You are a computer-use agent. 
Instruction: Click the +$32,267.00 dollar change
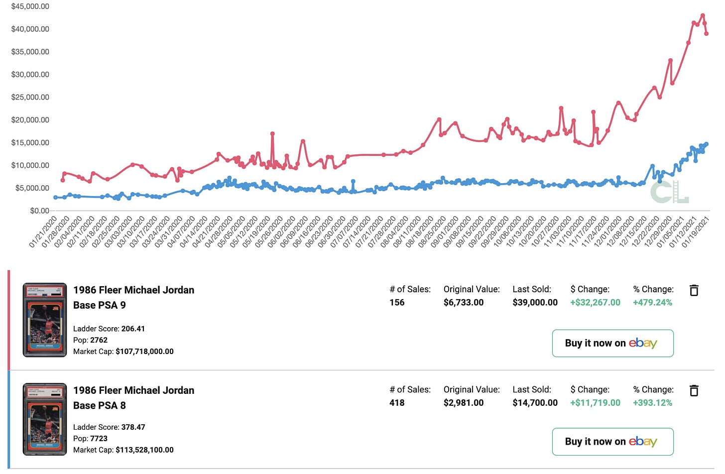pos(595,302)
